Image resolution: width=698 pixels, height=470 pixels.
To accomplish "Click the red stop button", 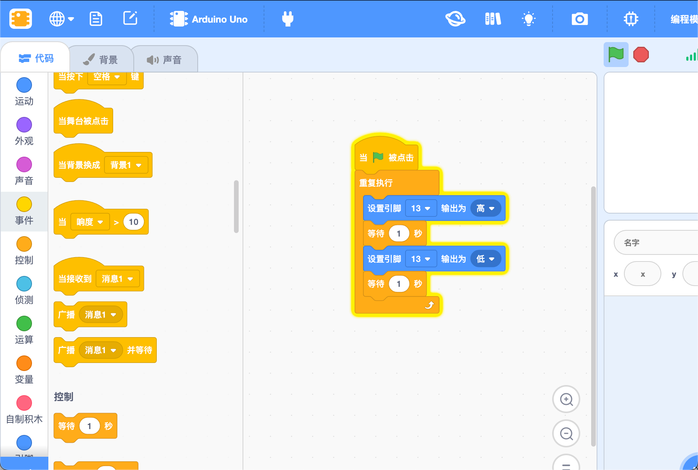I will coord(641,55).
